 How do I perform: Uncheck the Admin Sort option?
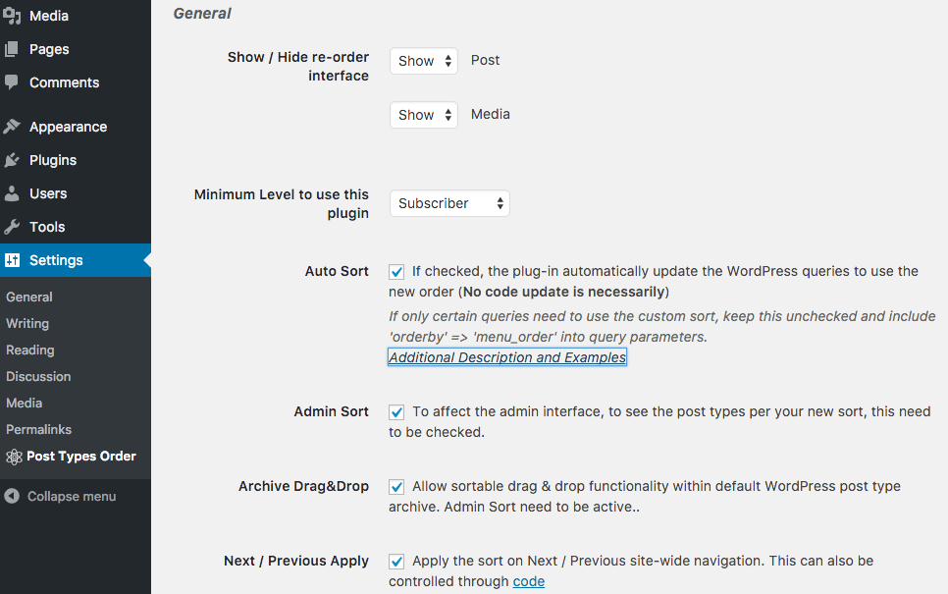(x=395, y=411)
